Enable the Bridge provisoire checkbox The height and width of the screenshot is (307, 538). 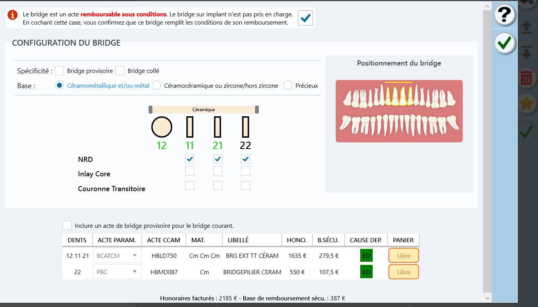pyautogui.click(x=60, y=71)
